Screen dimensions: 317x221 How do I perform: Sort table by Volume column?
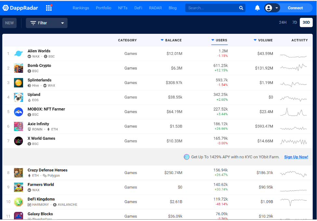point(263,40)
